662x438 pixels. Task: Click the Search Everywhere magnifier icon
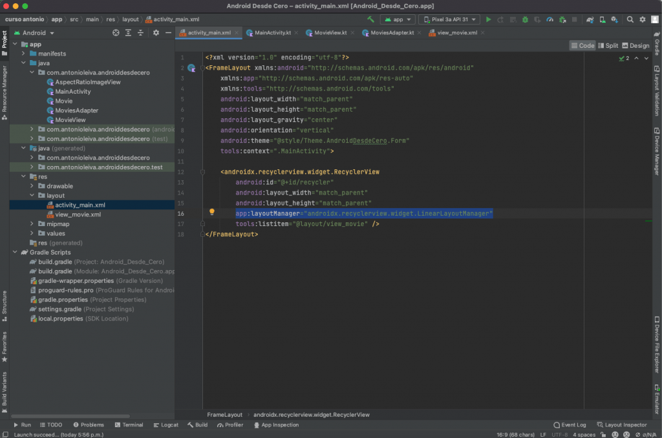pyautogui.click(x=630, y=19)
